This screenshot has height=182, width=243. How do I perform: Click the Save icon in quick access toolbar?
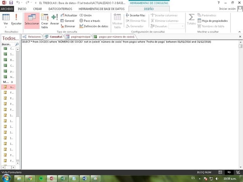(11, 3)
